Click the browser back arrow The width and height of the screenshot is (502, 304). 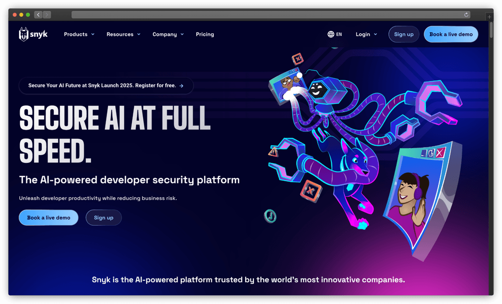[x=38, y=15]
